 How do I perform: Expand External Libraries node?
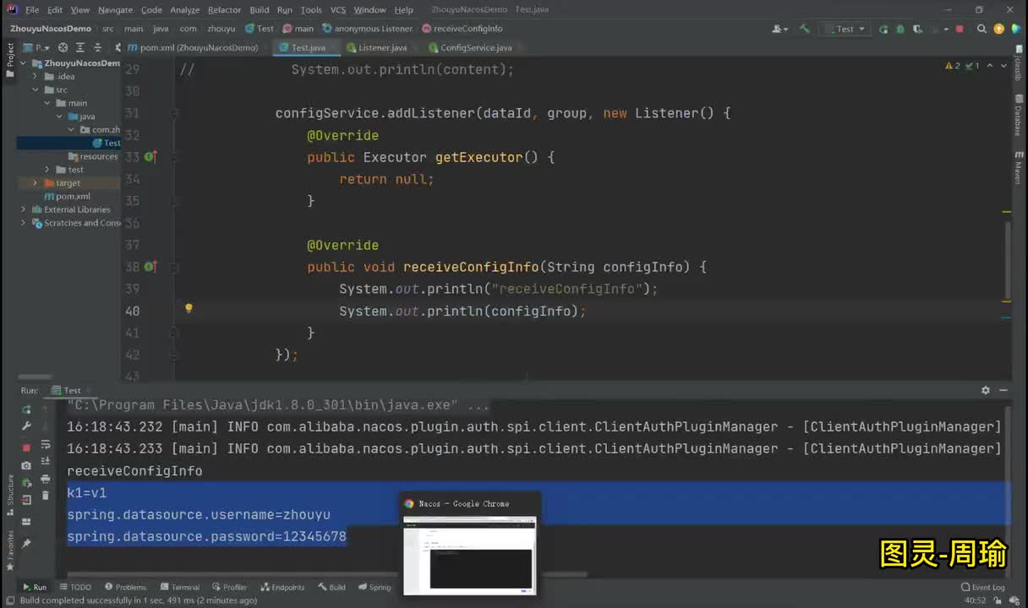(23, 209)
